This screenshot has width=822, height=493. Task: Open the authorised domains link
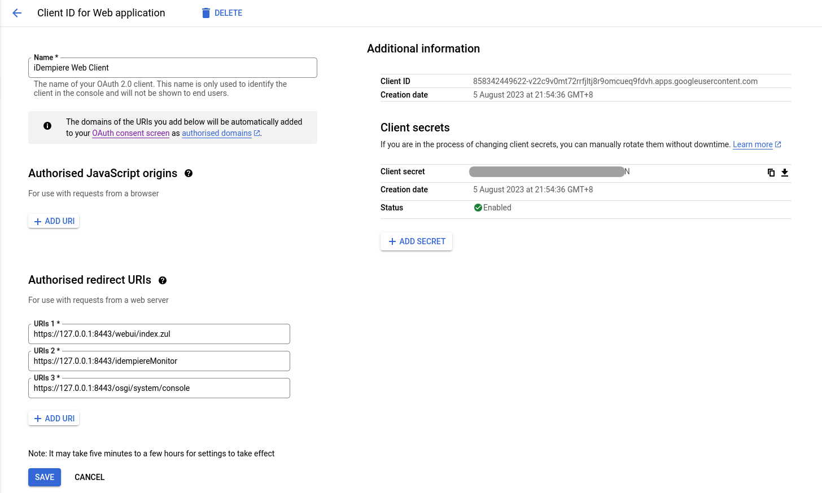[217, 134]
